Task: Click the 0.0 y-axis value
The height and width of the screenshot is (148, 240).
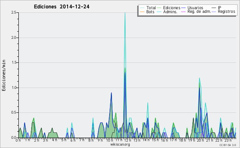Action: (14, 138)
